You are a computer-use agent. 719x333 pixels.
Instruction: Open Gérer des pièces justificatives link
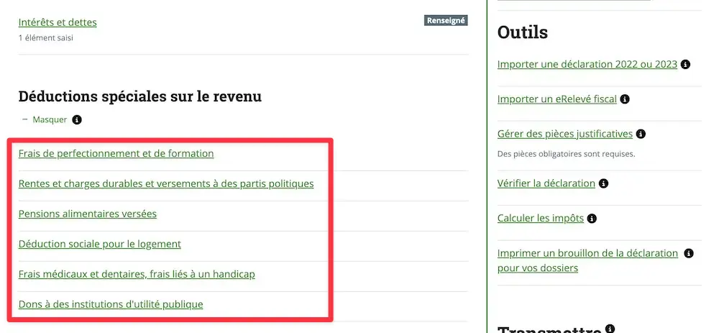click(x=565, y=134)
